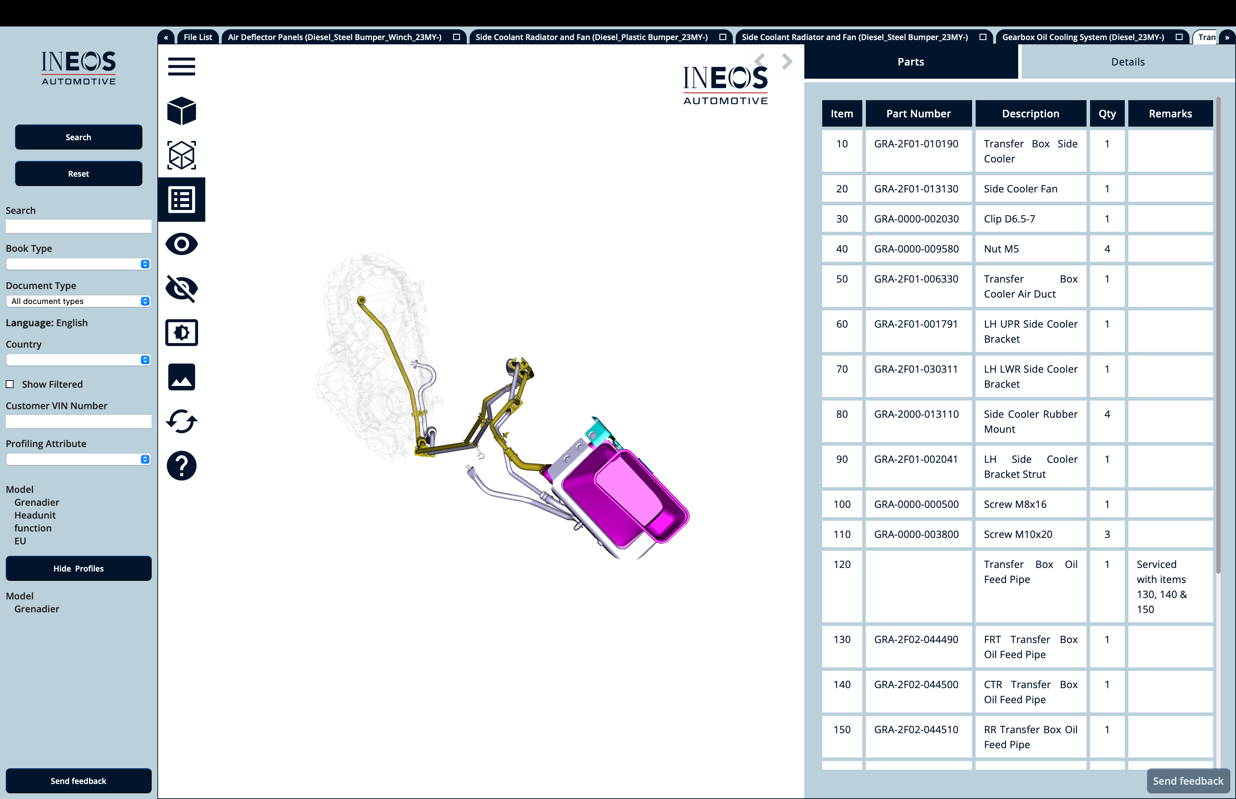Screen dimensions: 1236x799
Task: Click Send feedback in left sidebar
Action: click(78, 781)
